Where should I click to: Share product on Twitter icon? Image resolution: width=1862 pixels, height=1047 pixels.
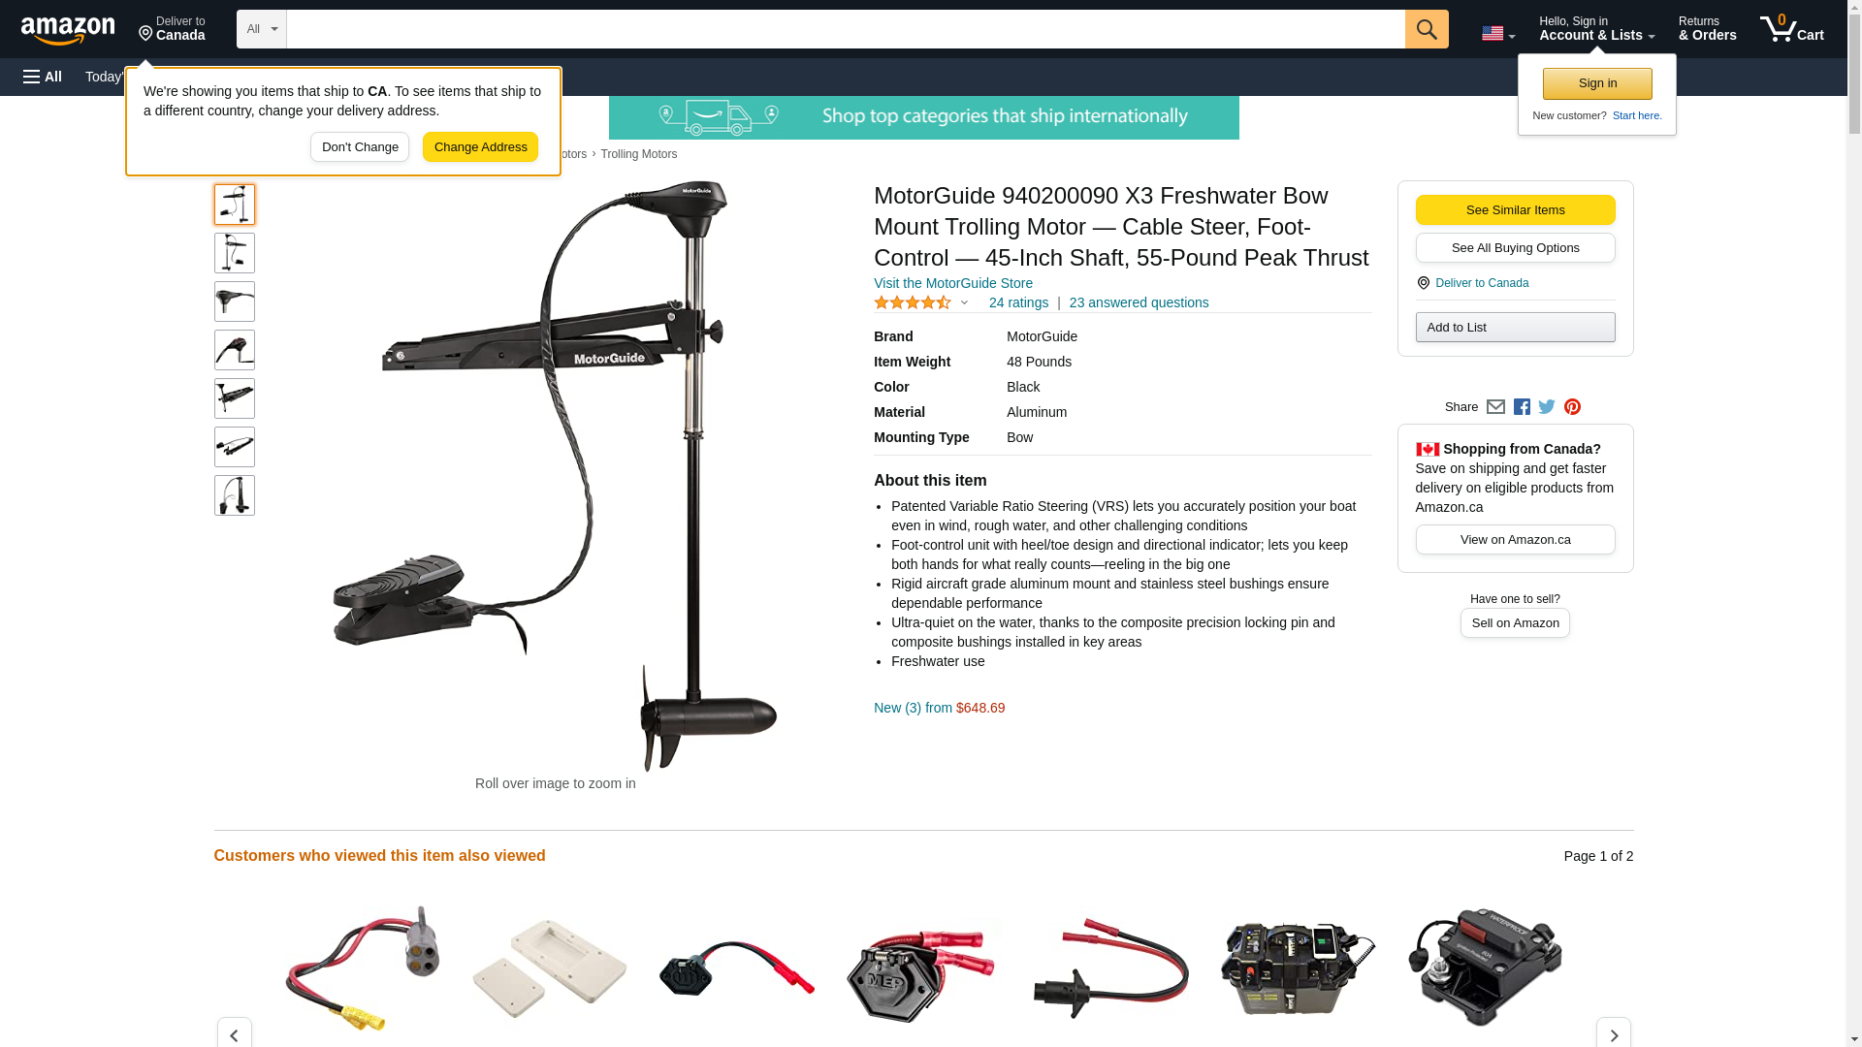[x=1547, y=407]
